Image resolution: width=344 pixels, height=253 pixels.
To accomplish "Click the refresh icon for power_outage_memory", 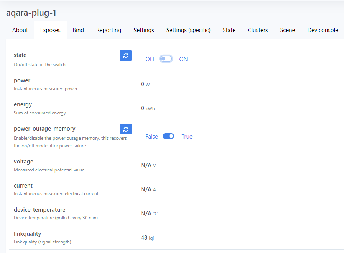I will [125, 129].
